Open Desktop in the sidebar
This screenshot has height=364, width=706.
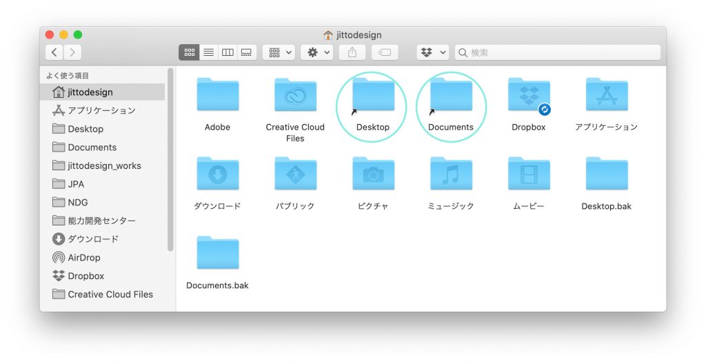[103, 129]
